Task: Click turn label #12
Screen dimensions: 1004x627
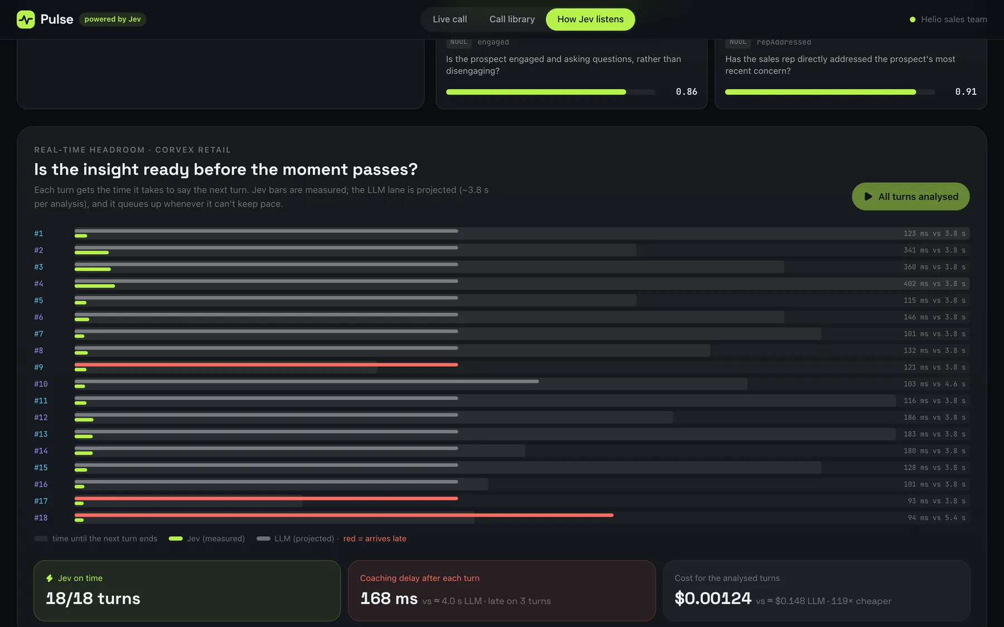Action: click(x=41, y=417)
